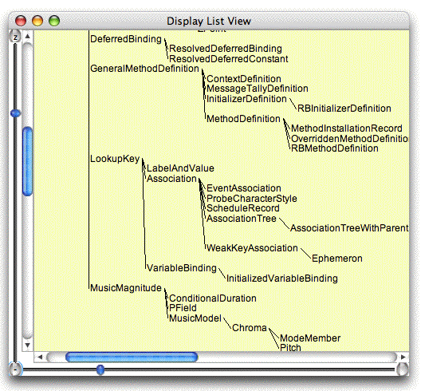Click the round knob at bottom-right corner
Viewport: 421px width, 391px height.
click(x=402, y=369)
